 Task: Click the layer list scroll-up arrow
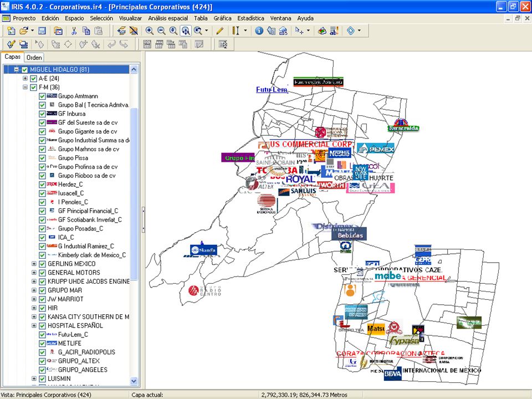click(134, 70)
